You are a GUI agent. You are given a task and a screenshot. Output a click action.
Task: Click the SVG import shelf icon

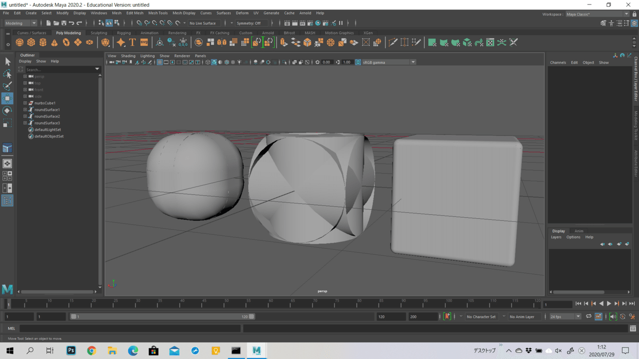144,42
